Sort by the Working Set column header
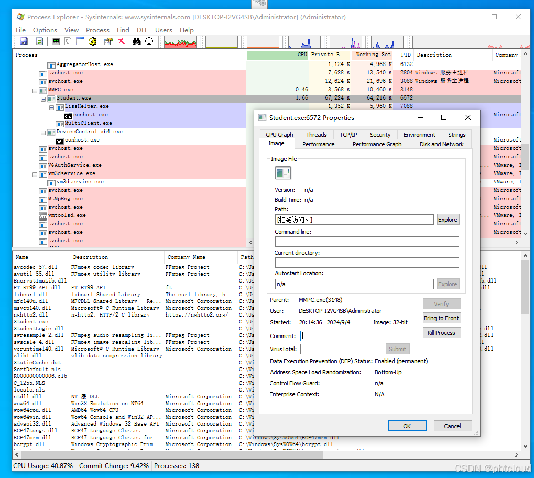 [x=373, y=55]
